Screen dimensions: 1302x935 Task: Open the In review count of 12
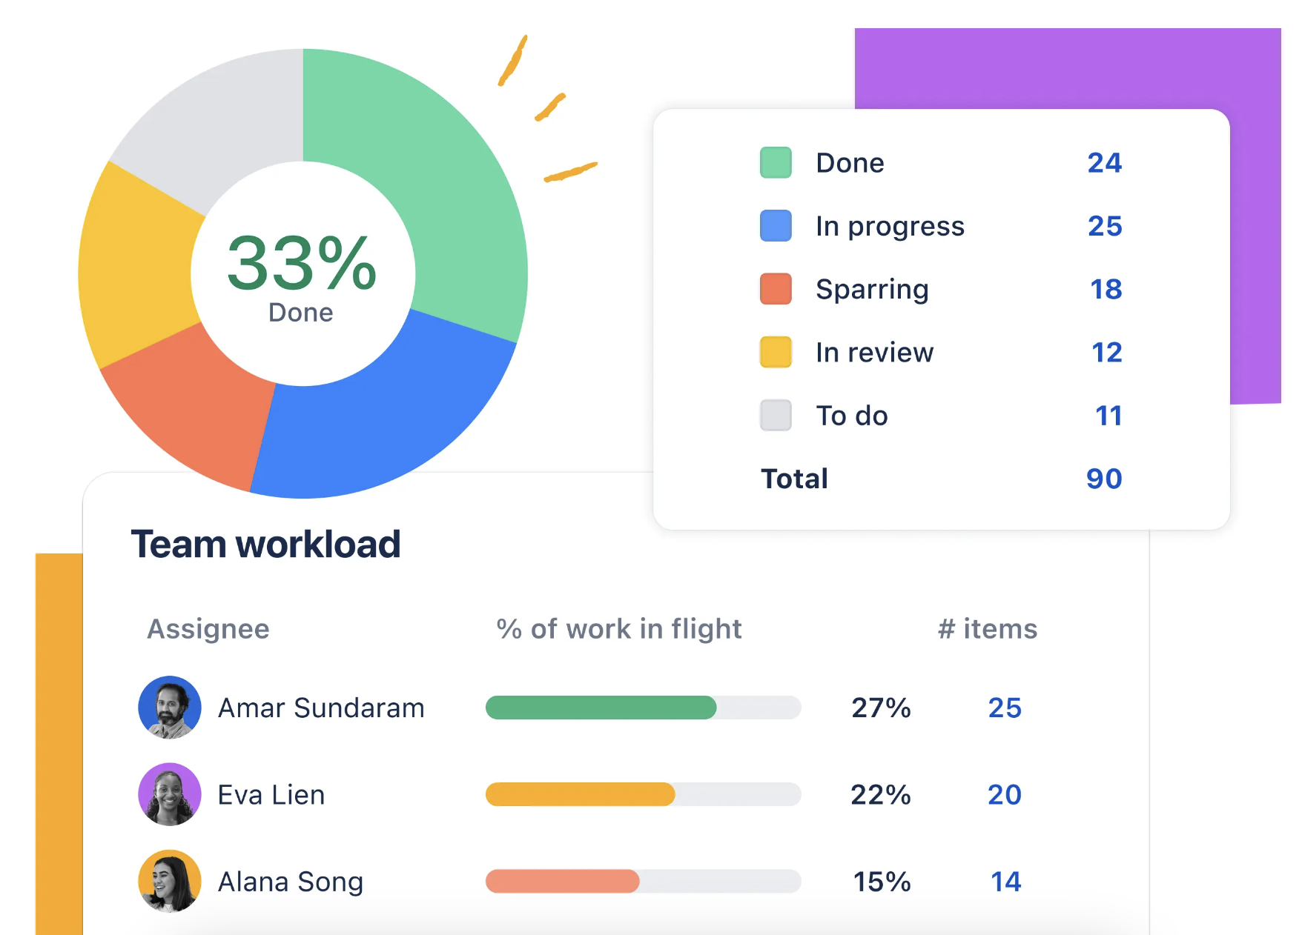click(x=1107, y=353)
